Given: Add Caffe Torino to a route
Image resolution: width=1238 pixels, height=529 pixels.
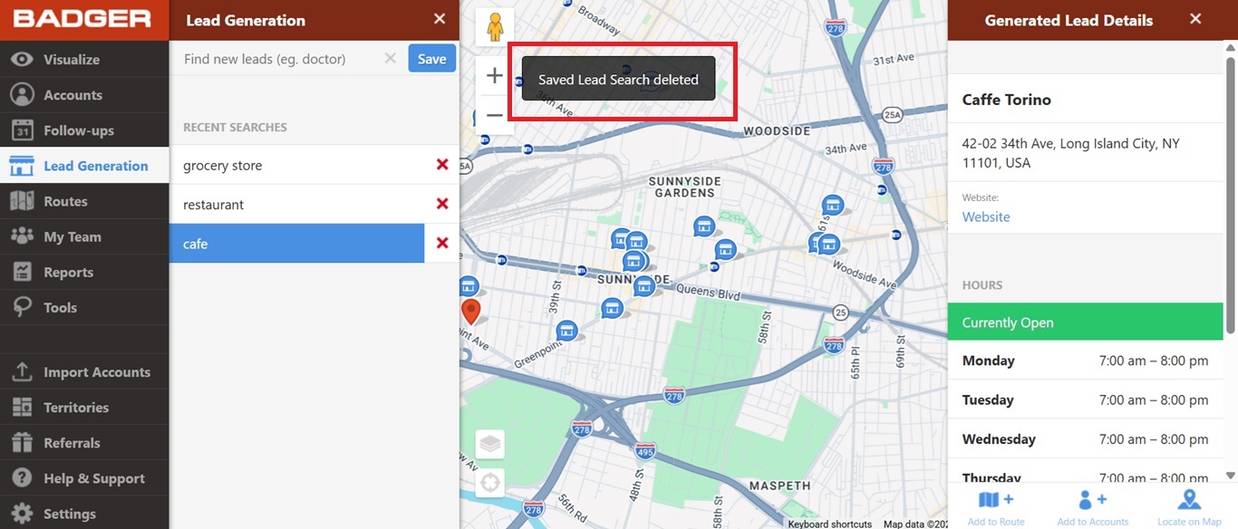Looking at the screenshot, I should [995, 507].
